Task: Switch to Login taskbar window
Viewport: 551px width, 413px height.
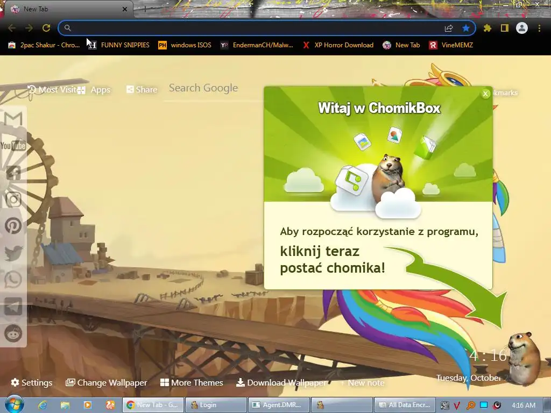Action: pyautogui.click(x=215, y=405)
